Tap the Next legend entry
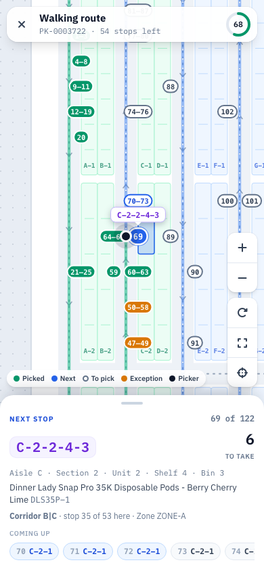Screen dimensions: 264x571 click(x=64, y=378)
